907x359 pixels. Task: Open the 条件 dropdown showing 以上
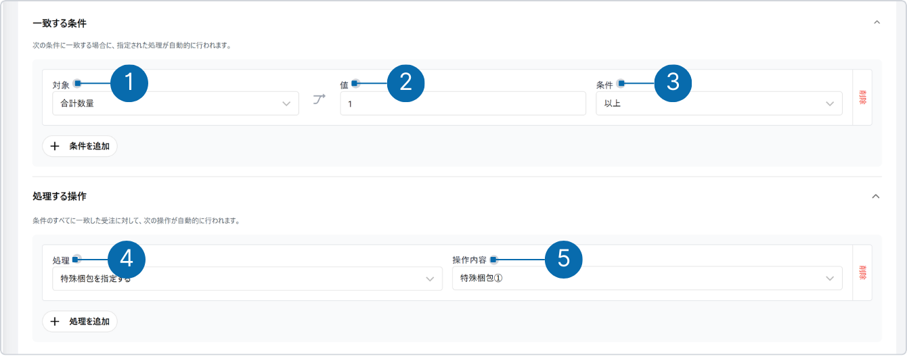(x=719, y=103)
